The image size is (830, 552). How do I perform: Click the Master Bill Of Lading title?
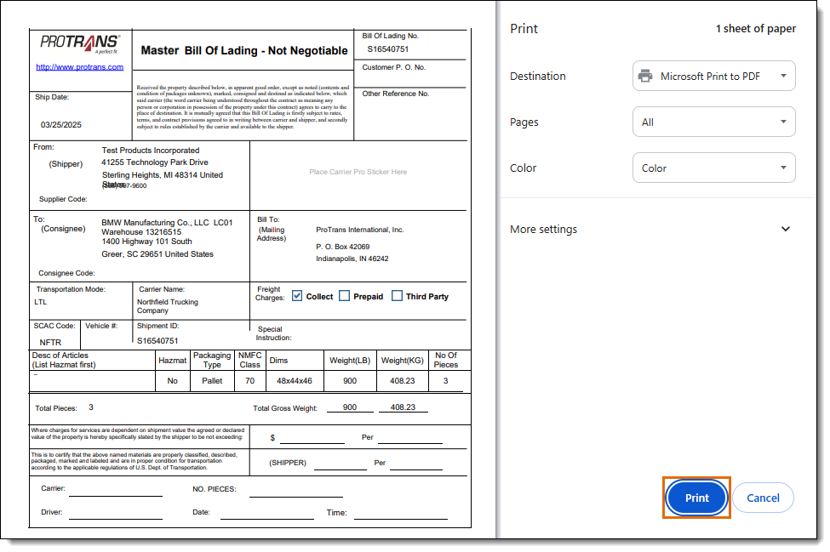click(x=244, y=51)
